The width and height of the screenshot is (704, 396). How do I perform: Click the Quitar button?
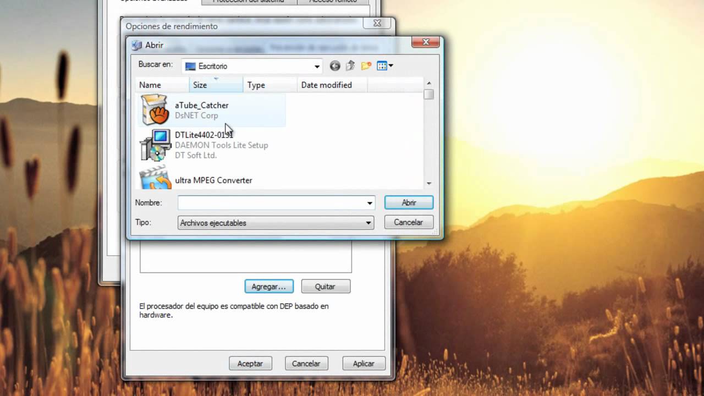click(326, 287)
